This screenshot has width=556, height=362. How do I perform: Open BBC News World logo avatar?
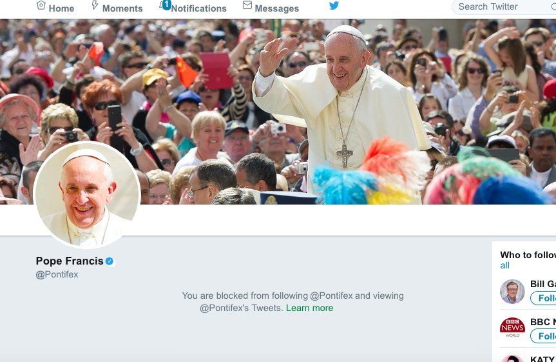[512, 327]
